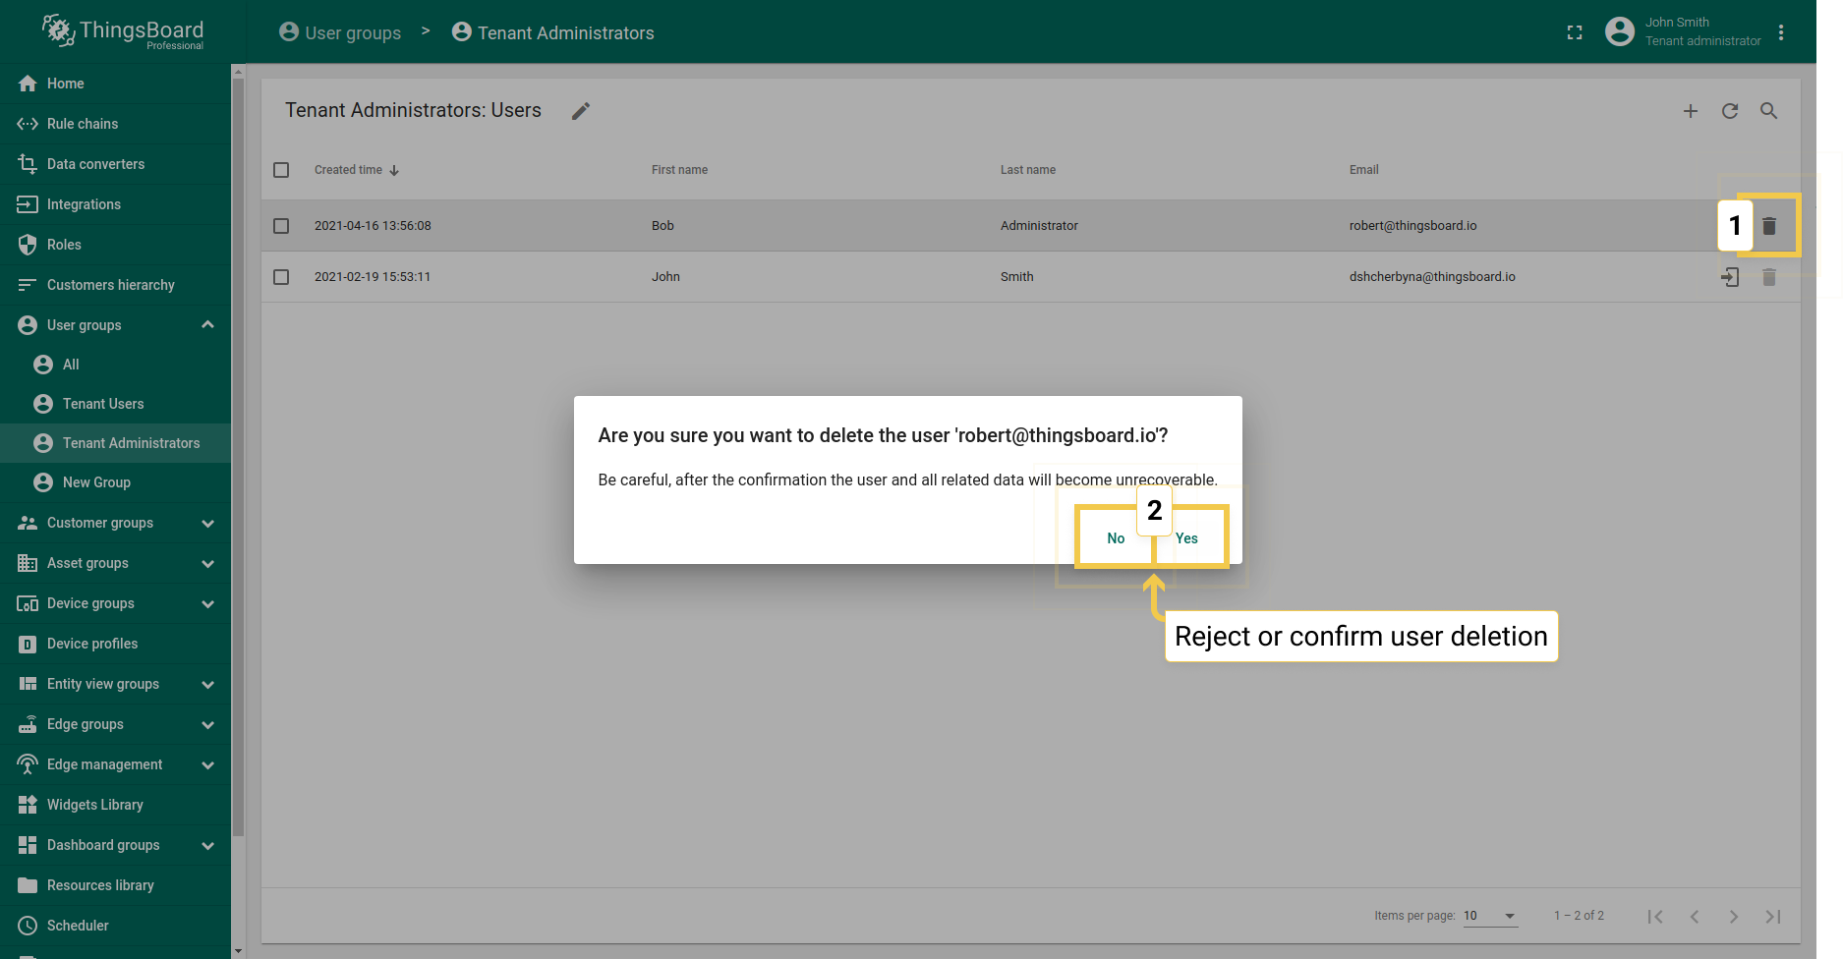
Task: Delete user robert@thingsboard.io trash icon
Action: point(1769,226)
